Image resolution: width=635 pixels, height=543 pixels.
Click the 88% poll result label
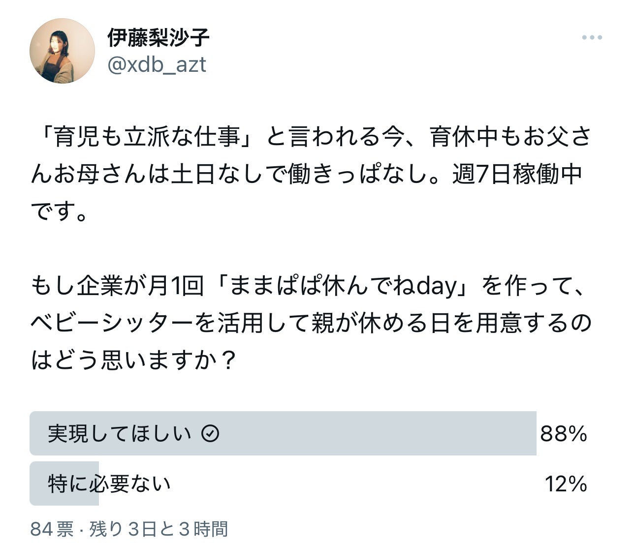coord(564,434)
